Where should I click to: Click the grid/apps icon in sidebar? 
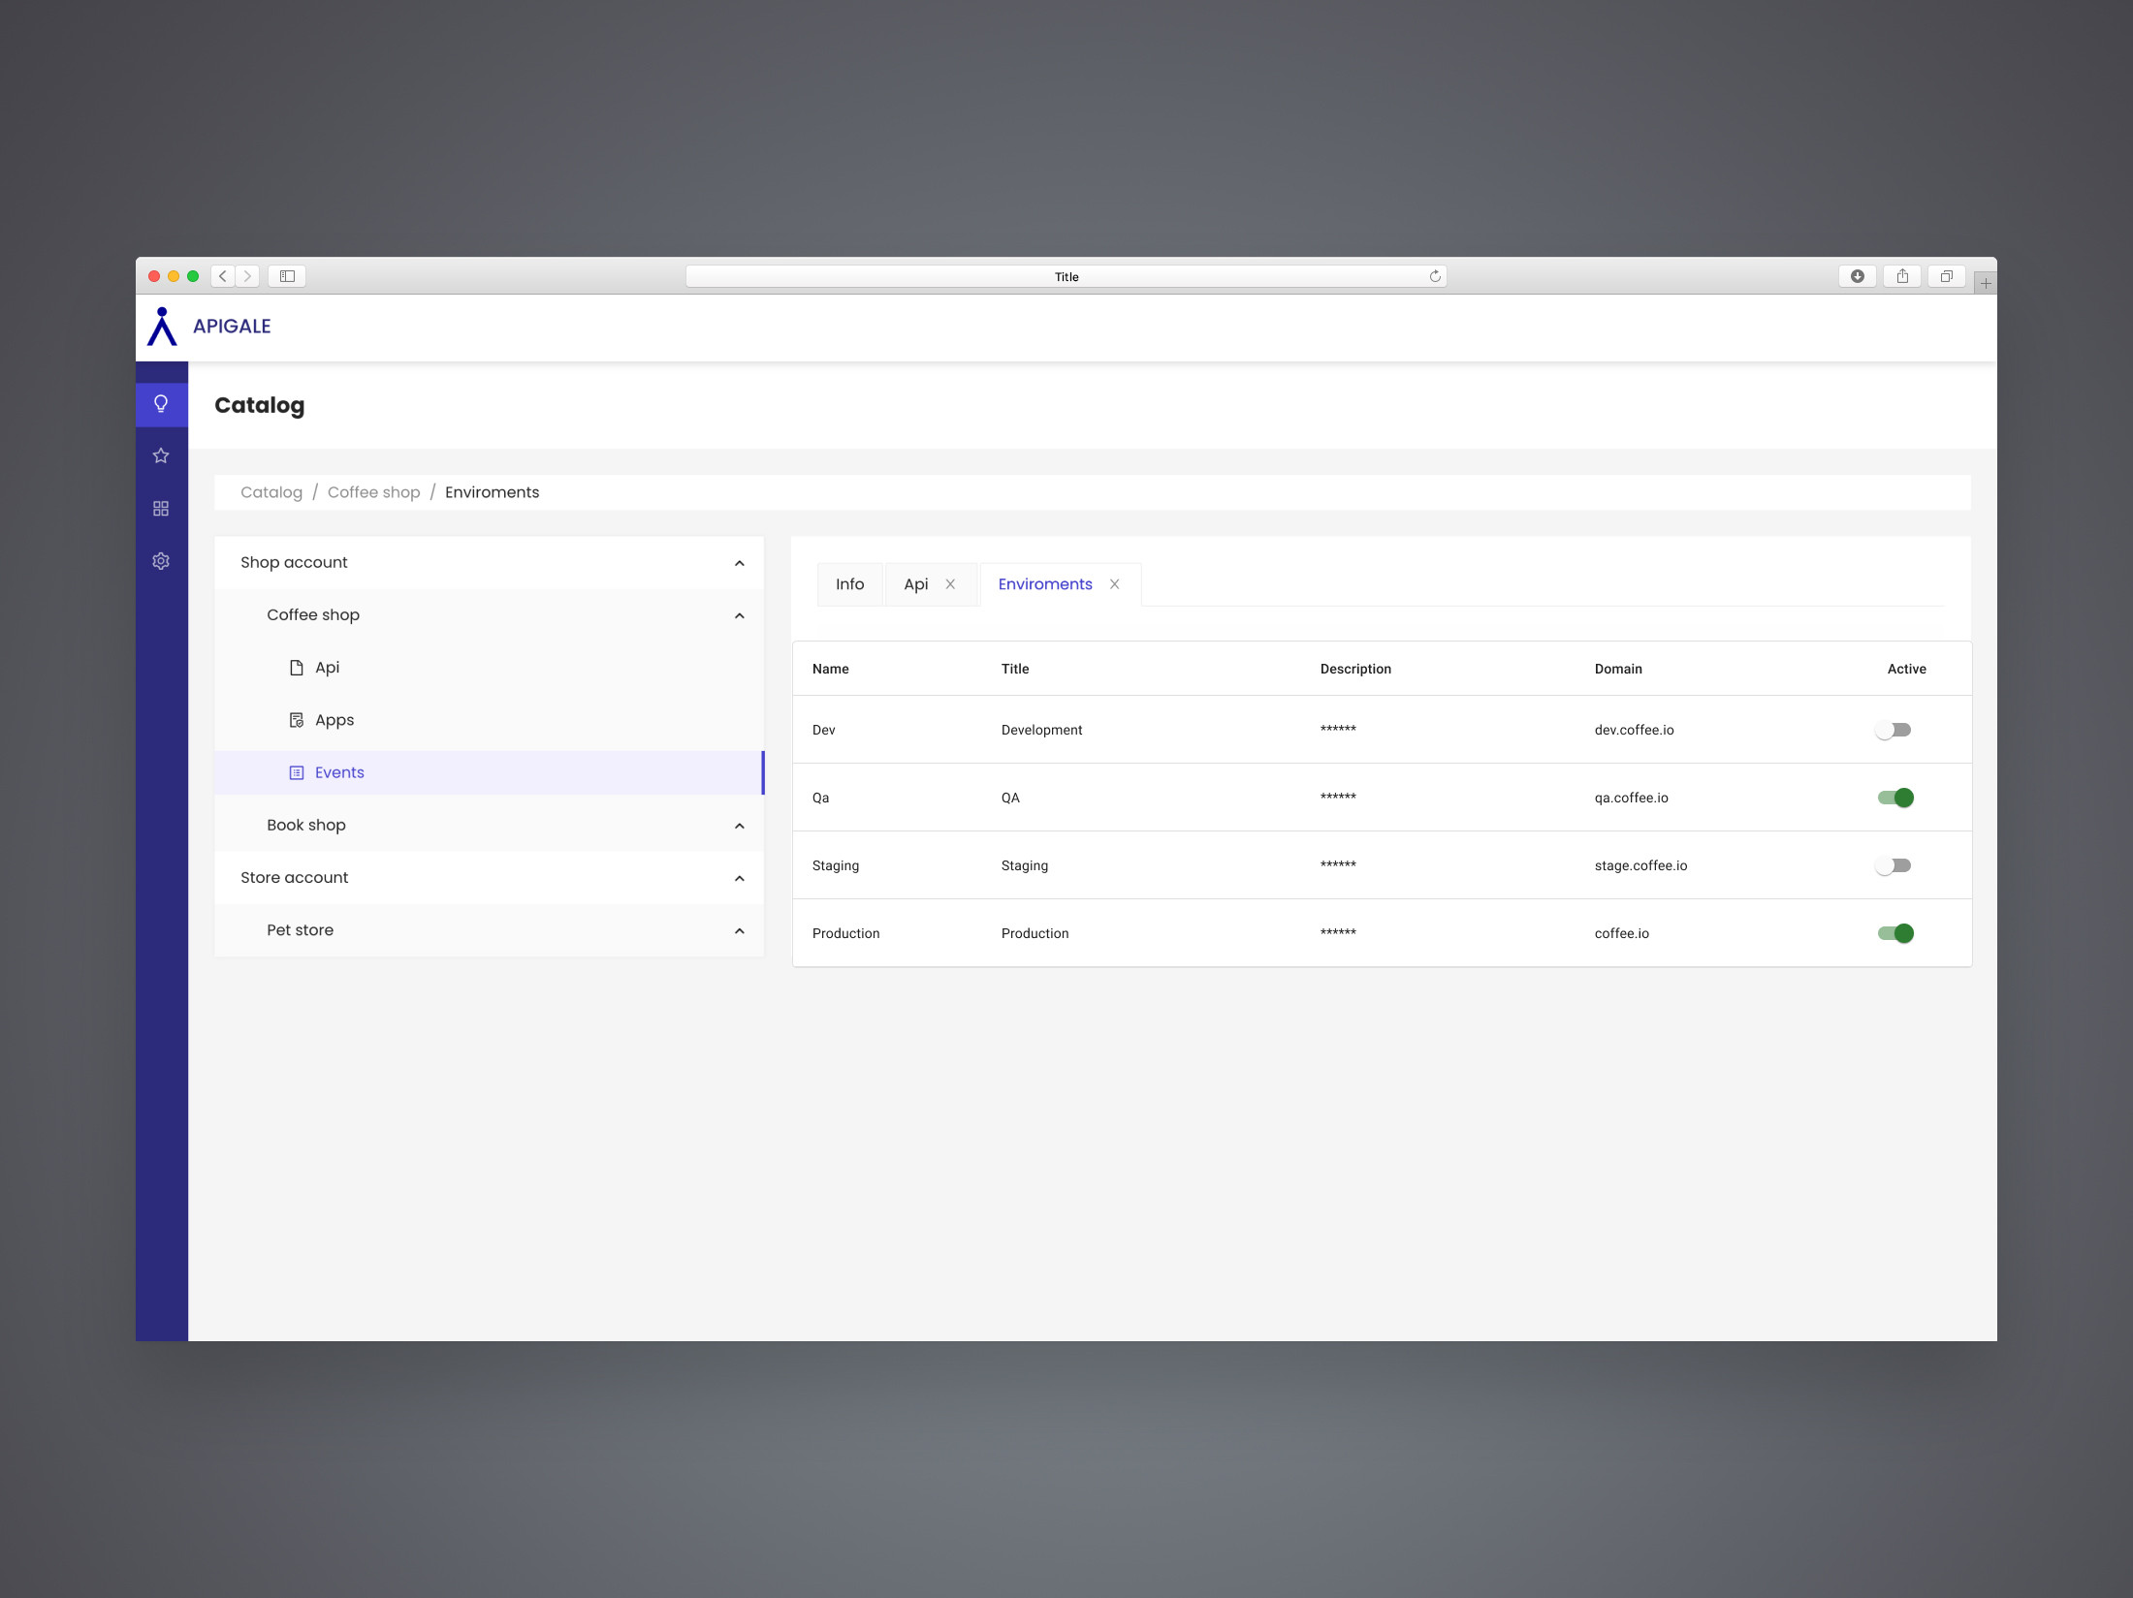point(160,507)
